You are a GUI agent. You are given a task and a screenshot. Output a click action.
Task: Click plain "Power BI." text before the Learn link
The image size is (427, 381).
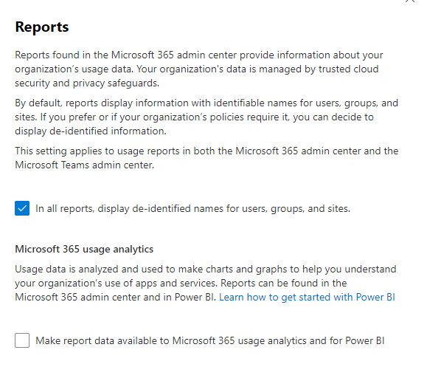195,297
